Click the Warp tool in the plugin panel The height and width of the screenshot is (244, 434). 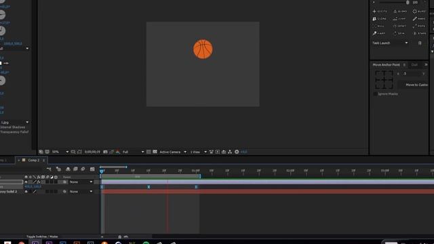[379, 33]
